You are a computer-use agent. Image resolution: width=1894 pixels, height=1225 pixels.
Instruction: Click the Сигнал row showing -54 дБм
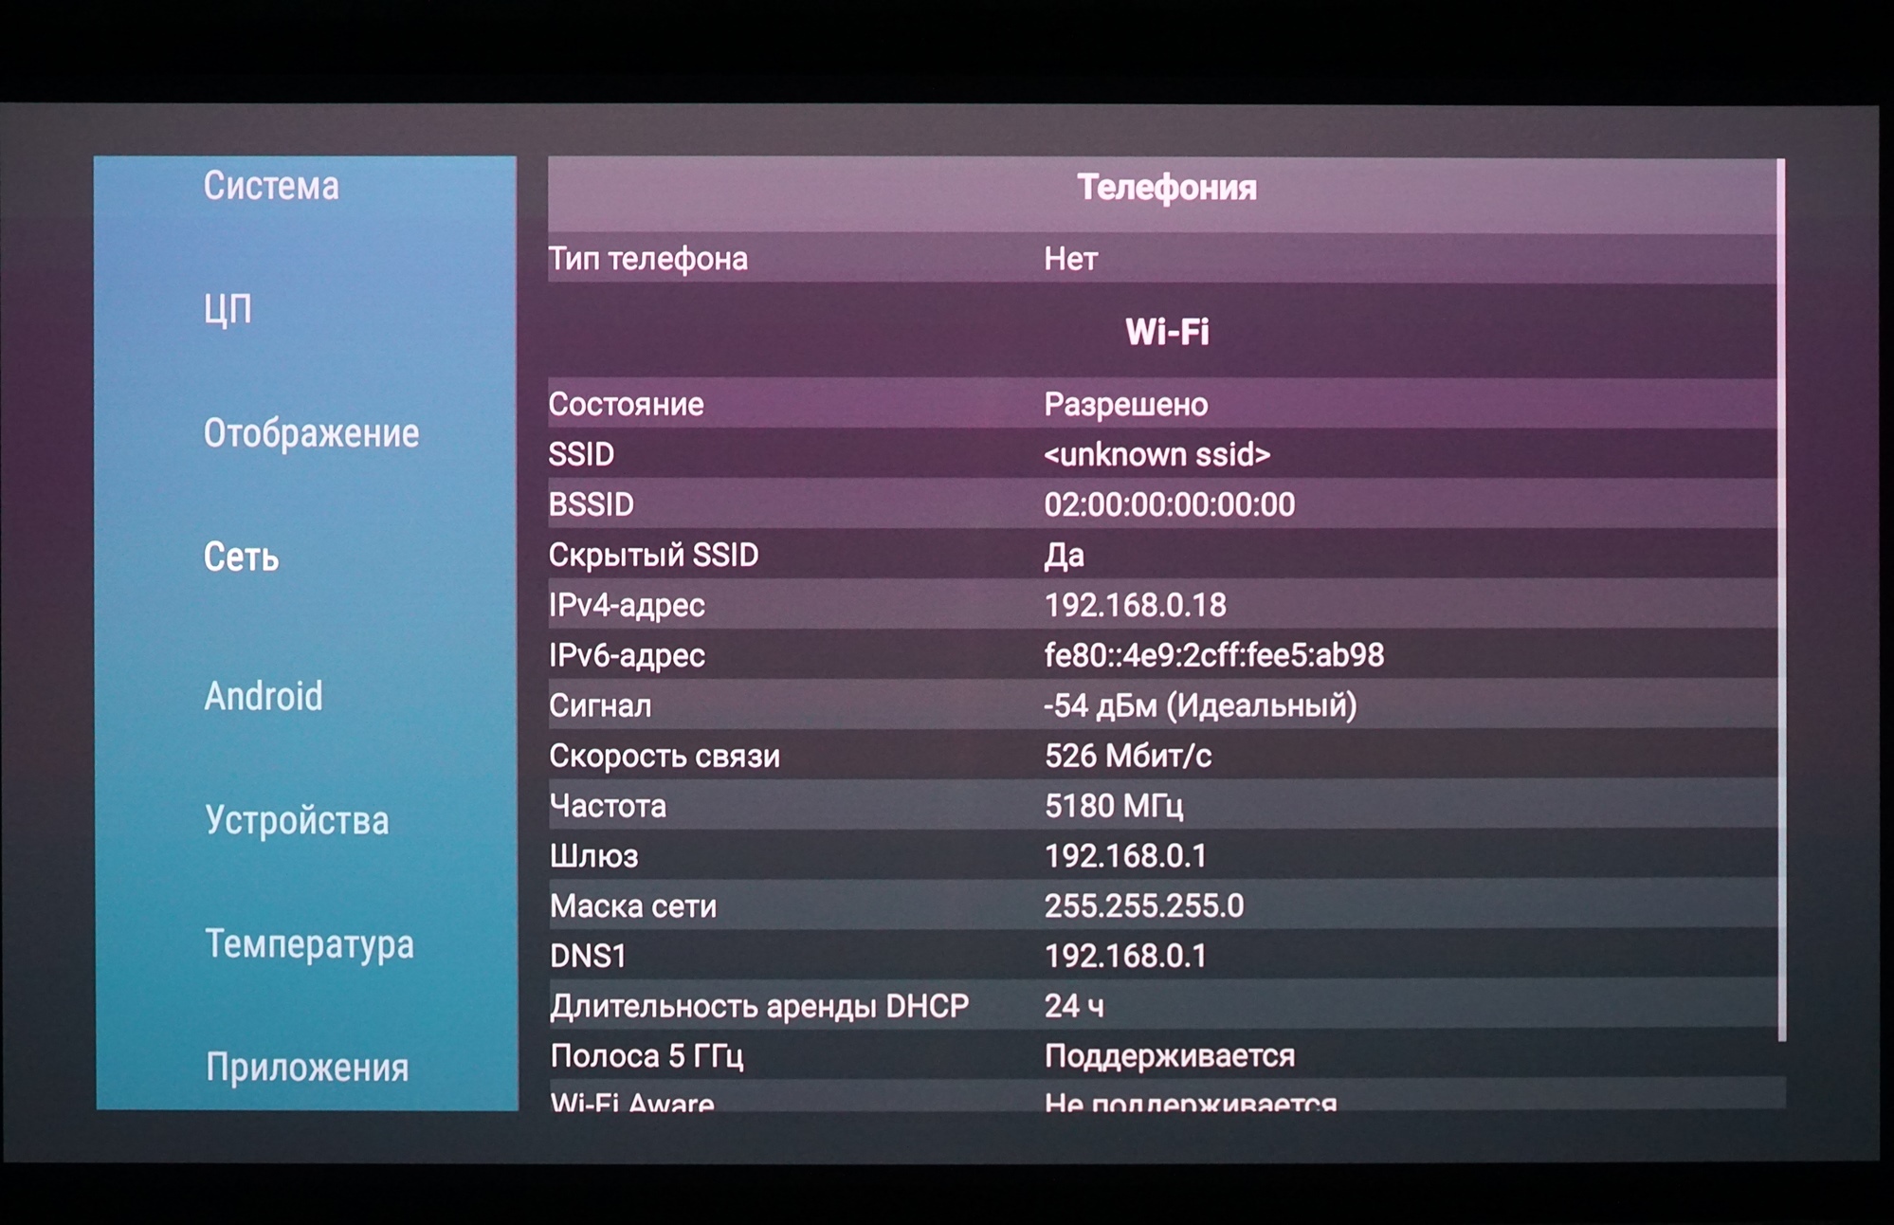pos(1161,706)
